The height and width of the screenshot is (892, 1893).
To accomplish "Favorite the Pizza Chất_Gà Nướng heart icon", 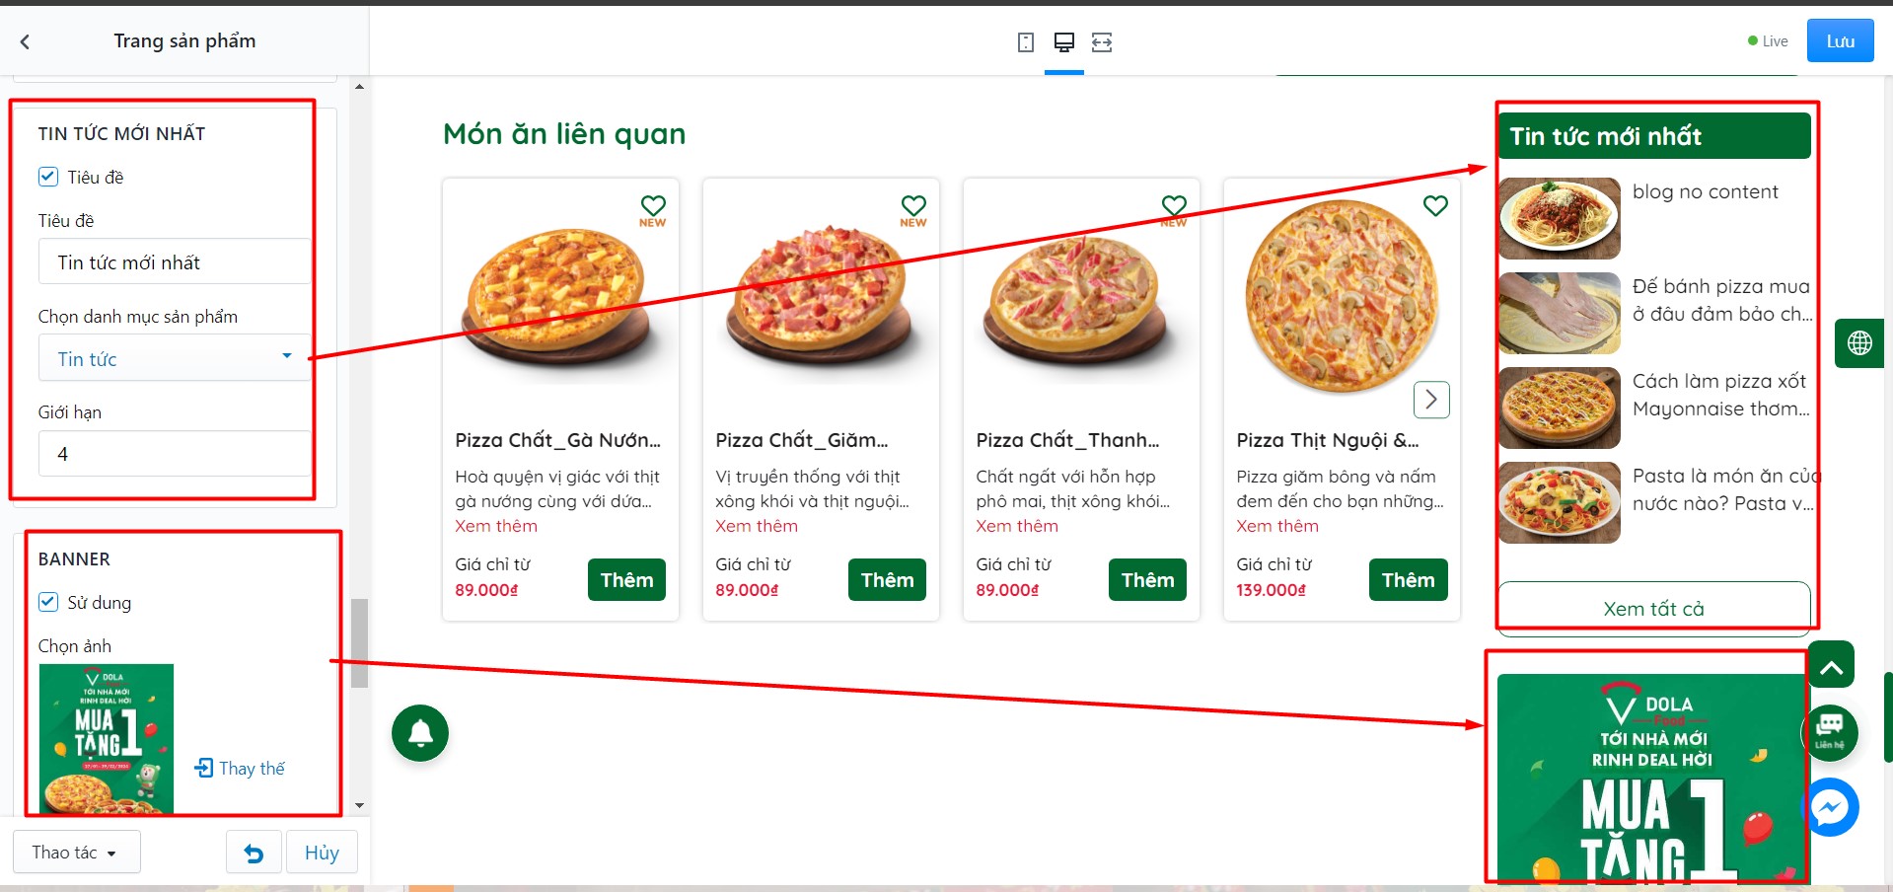I will 653,205.
